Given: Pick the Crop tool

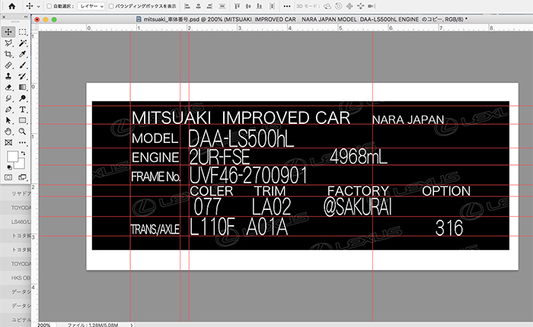Looking at the screenshot, I should pos(8,55).
